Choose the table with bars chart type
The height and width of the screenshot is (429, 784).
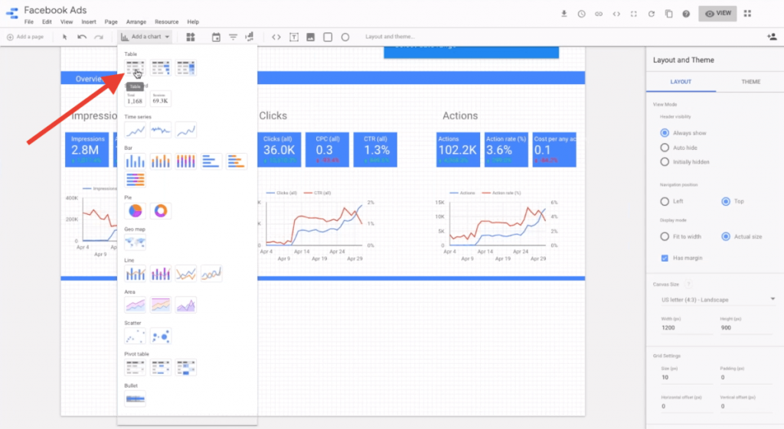(x=161, y=68)
